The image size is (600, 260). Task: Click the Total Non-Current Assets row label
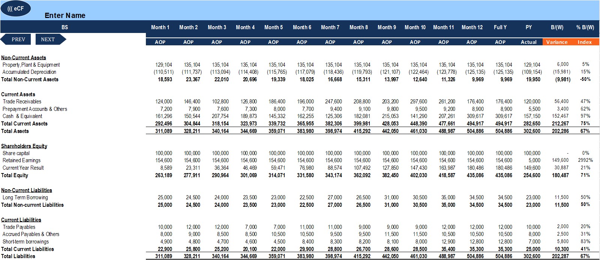tap(30, 79)
